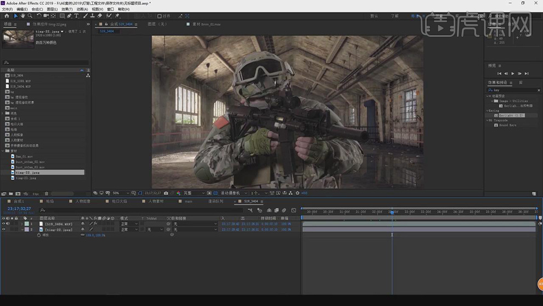The width and height of the screenshot is (543, 306).
Task: Click the Home icon in the toolbar
Action: [7, 16]
